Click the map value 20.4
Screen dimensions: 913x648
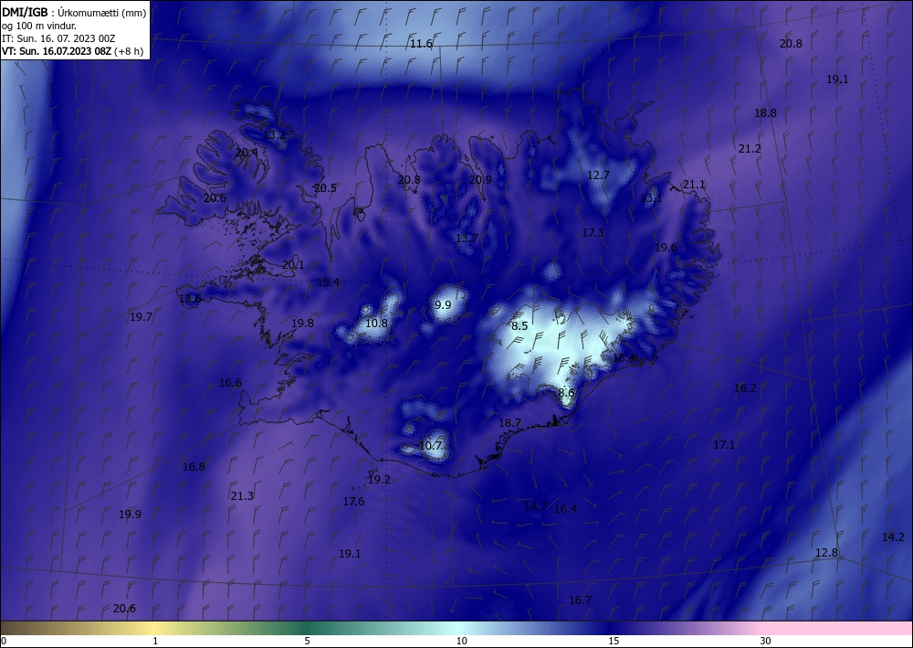(x=247, y=153)
